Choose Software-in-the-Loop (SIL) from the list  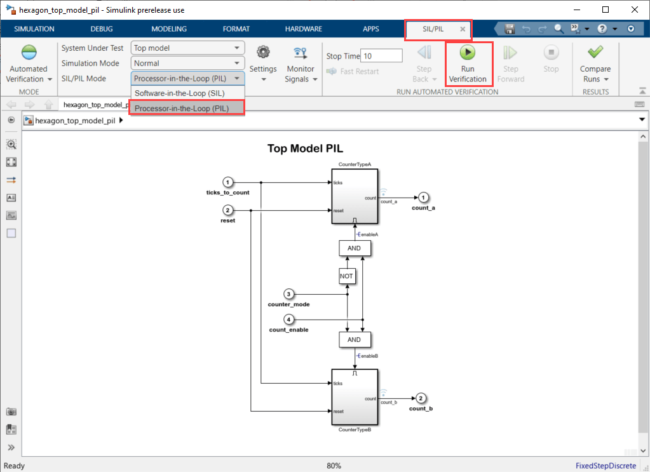point(180,93)
